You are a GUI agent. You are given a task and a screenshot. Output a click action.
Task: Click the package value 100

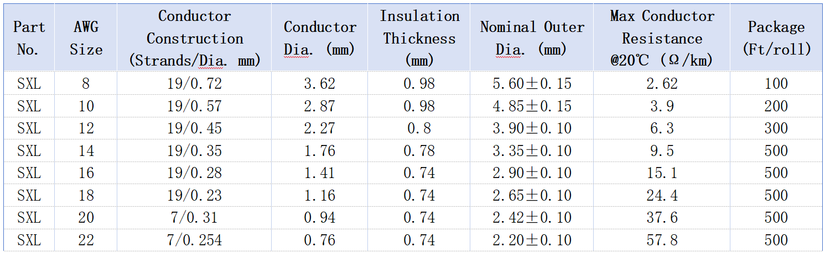(x=776, y=84)
